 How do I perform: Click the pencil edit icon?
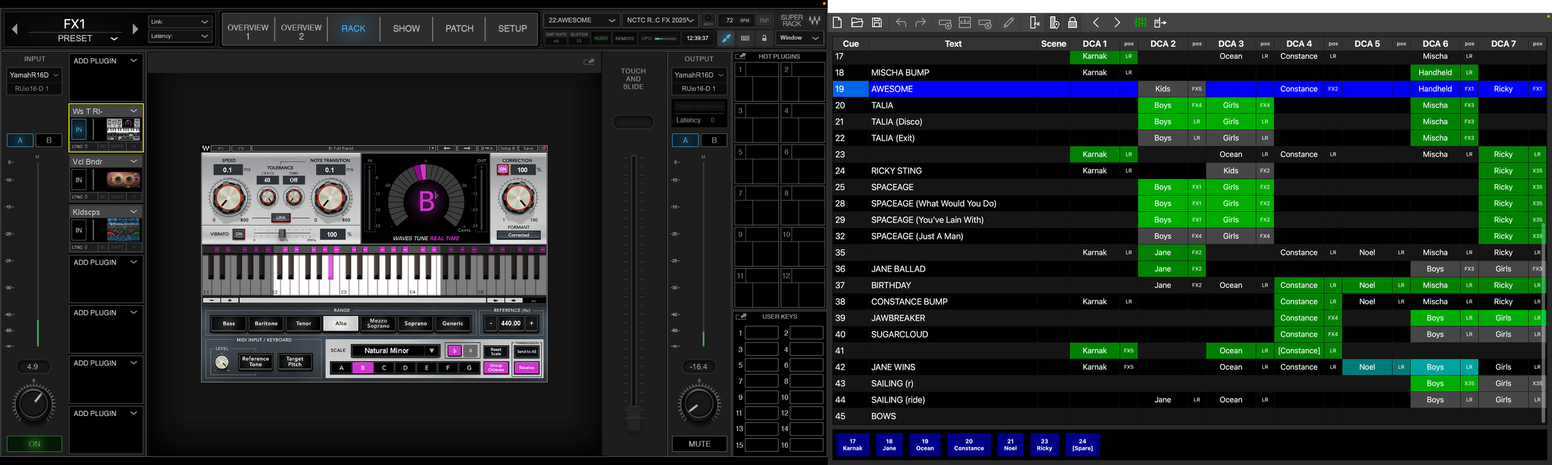tap(1009, 23)
